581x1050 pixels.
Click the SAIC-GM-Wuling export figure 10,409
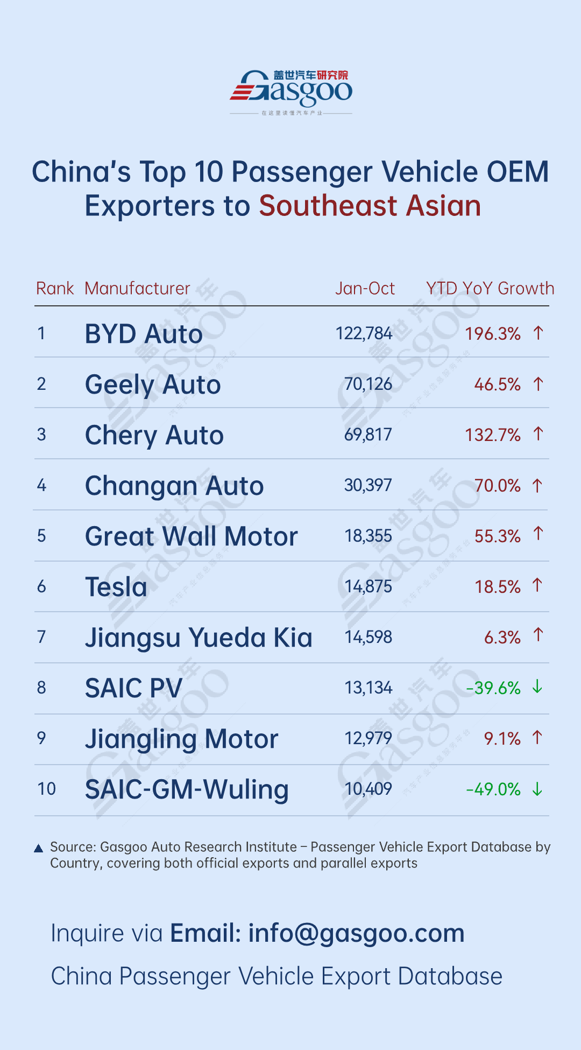(368, 789)
